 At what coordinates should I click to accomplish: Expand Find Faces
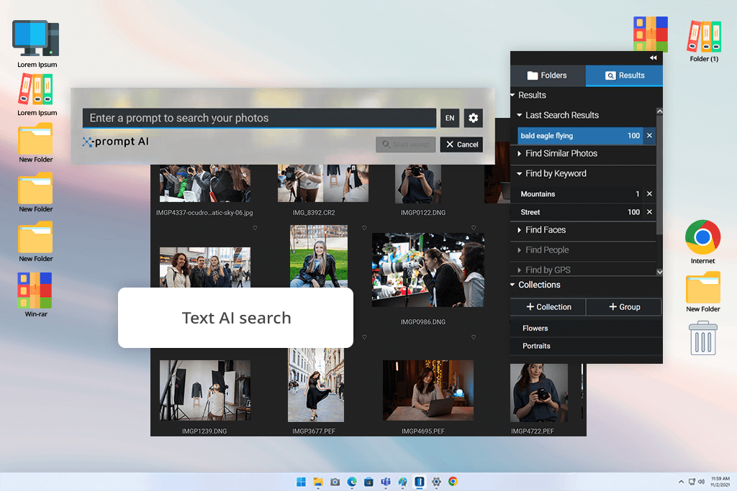point(520,230)
